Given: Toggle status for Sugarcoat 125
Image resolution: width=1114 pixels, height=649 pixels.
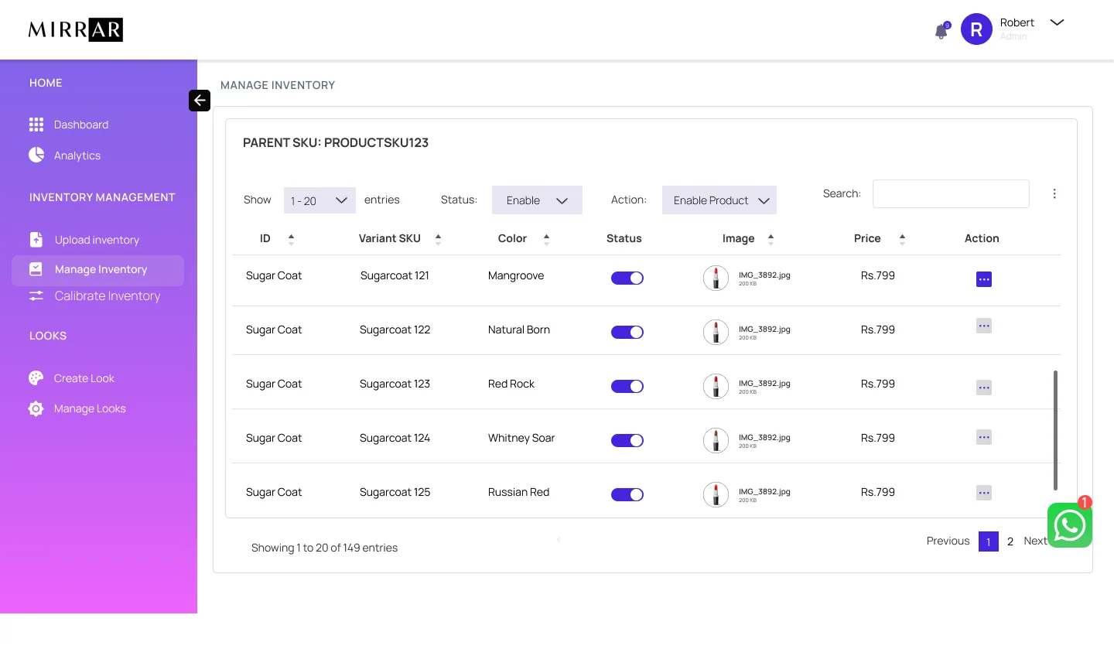Looking at the screenshot, I should pos(627,494).
